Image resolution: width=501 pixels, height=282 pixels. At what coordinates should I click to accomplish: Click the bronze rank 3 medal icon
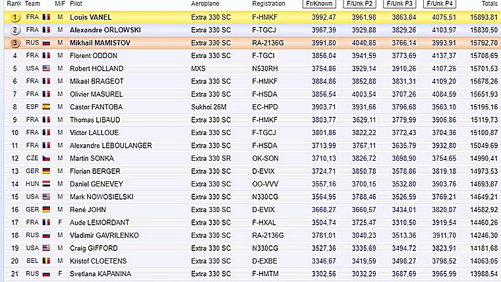[15, 43]
